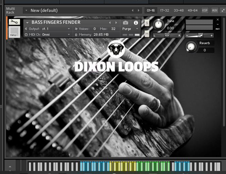Viewport: 226px width, 174px height.
Task: Click the Output st.1 selector
Action: 47,29
